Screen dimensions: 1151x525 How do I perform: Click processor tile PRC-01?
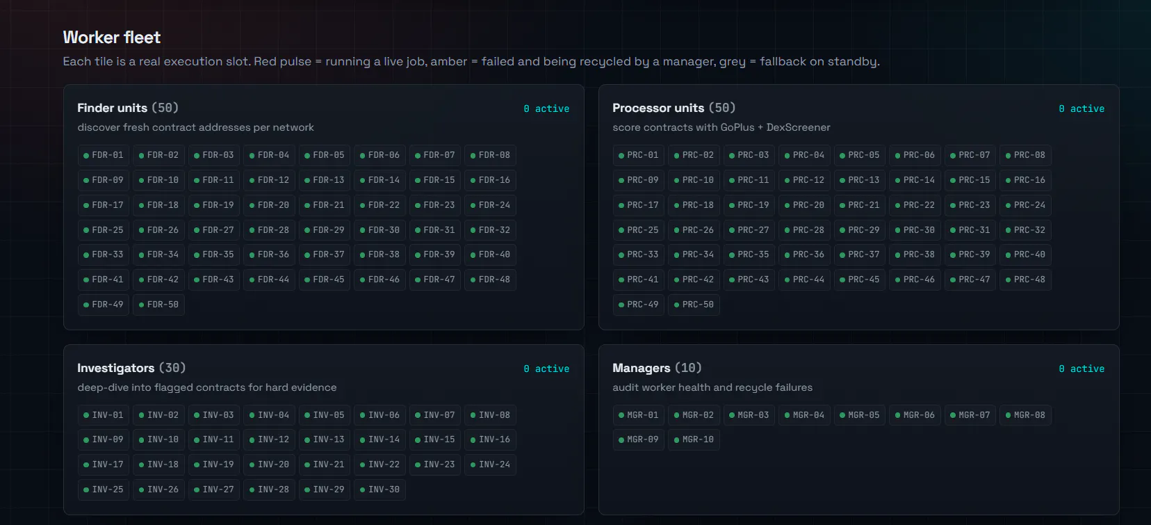tap(639, 155)
